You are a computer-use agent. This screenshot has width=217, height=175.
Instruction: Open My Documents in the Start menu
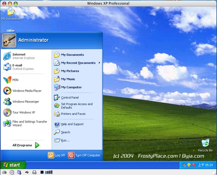69,55
